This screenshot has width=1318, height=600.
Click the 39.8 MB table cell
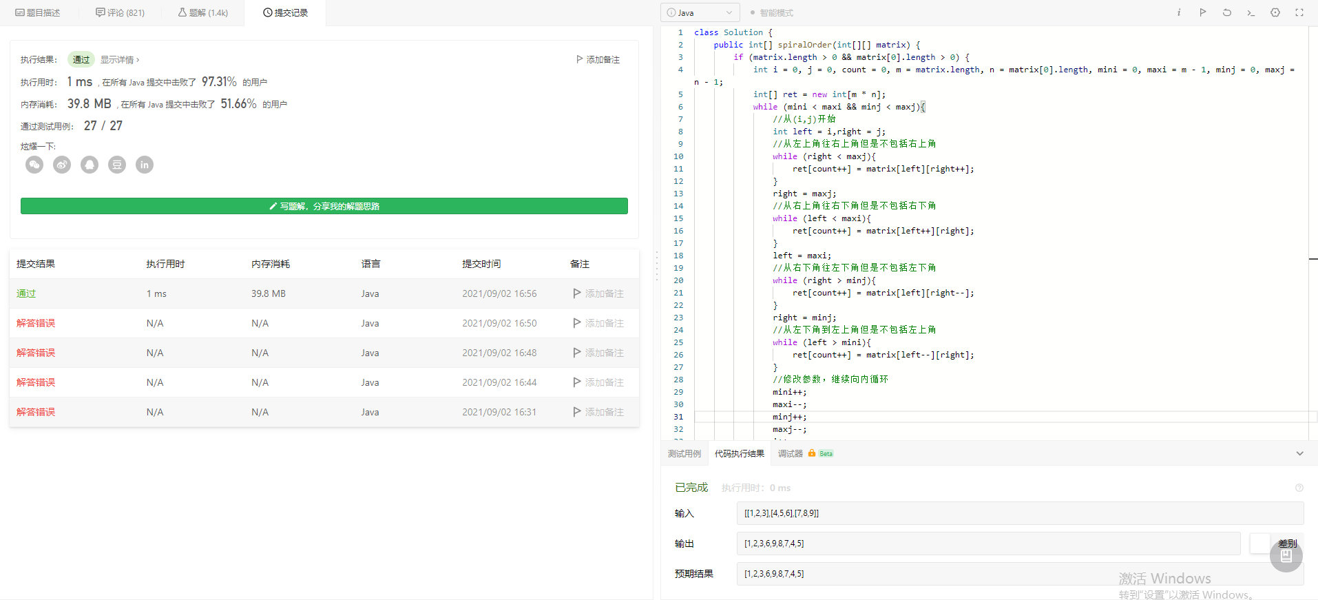[x=269, y=293]
